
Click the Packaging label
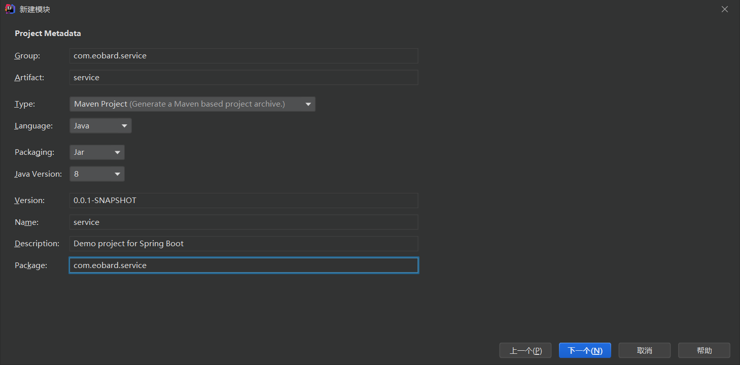click(34, 152)
